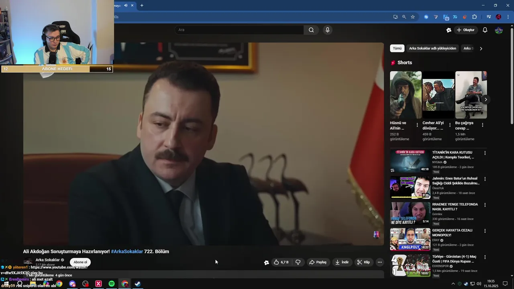
Task: Show hidden system tray icons
Action: coord(453,284)
